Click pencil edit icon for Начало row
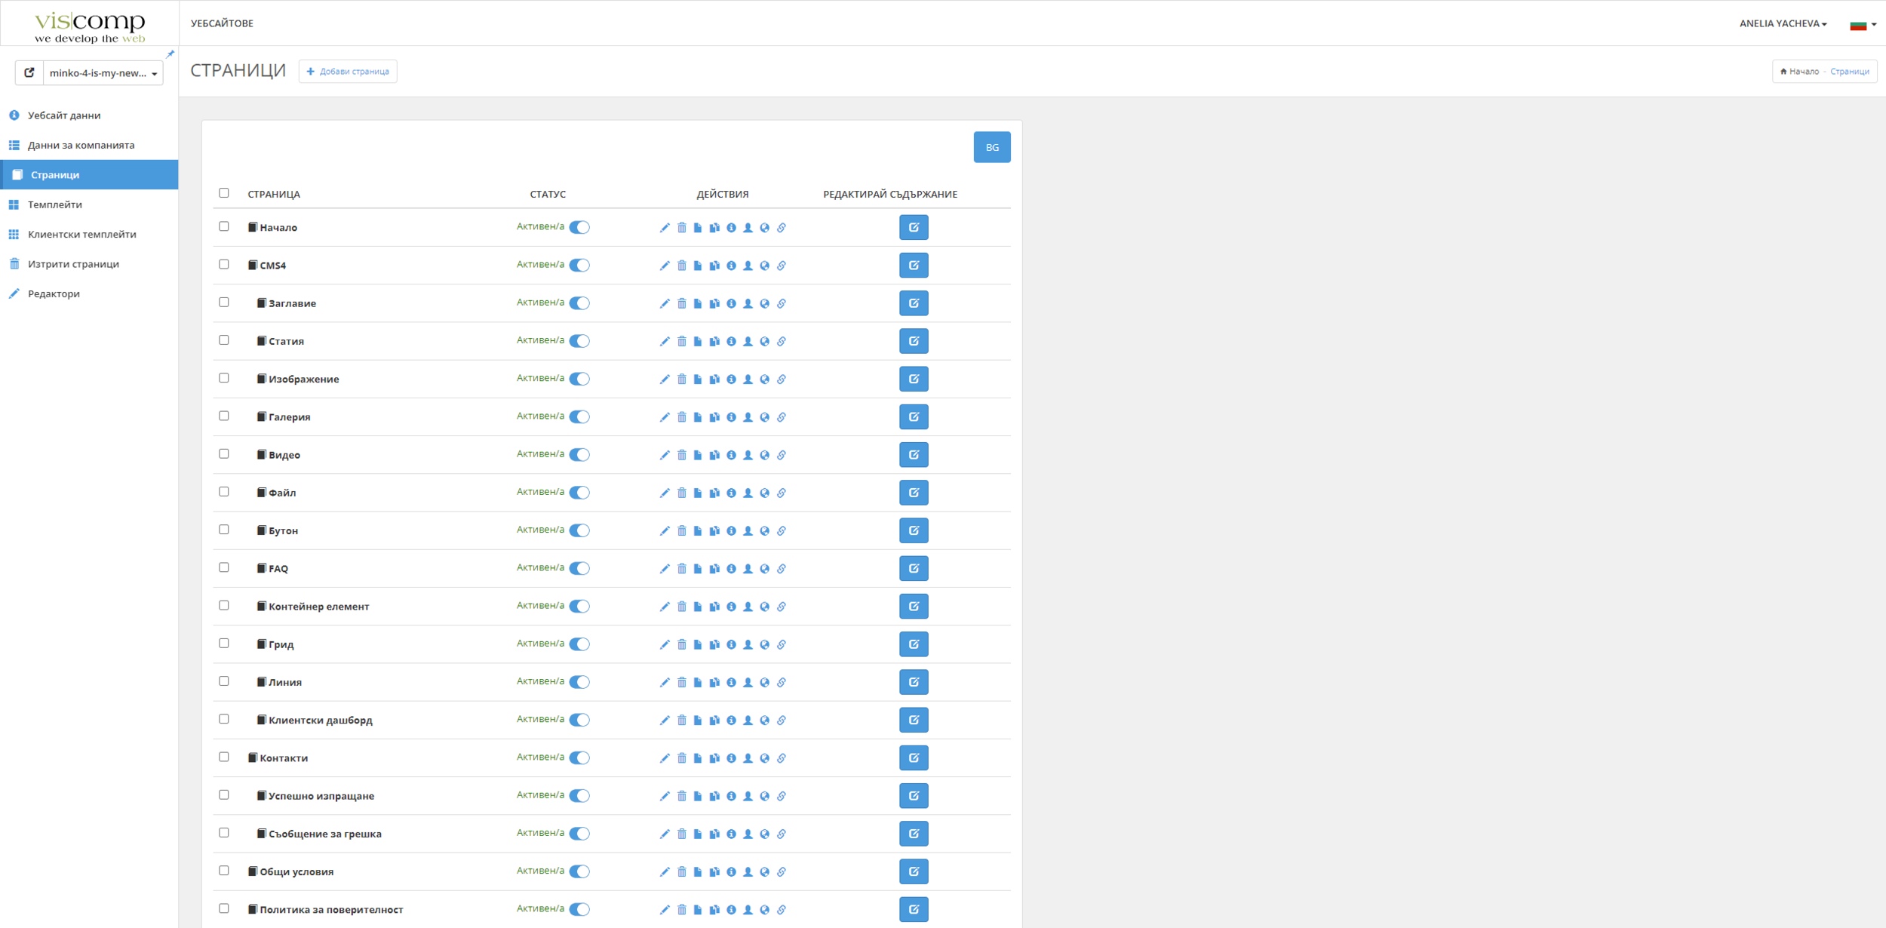This screenshot has height=928, width=1886. pos(665,228)
